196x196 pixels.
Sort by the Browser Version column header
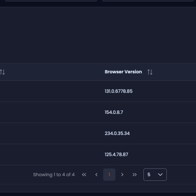[123, 72]
